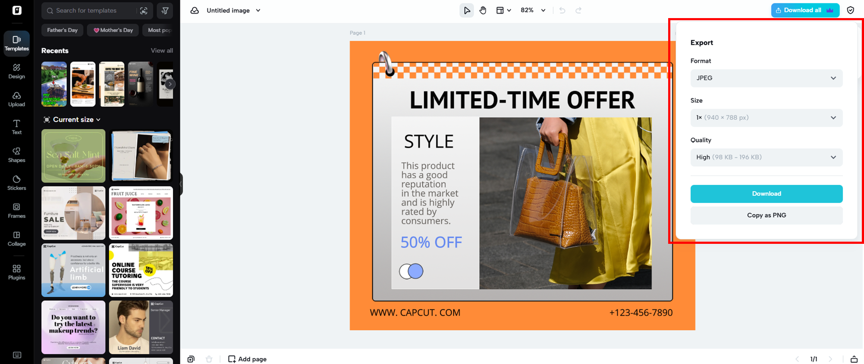Open the makeup trends template
Image resolution: width=864 pixels, height=364 pixels.
[x=73, y=327]
